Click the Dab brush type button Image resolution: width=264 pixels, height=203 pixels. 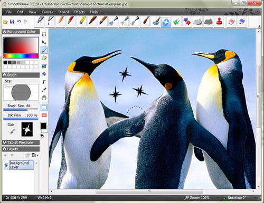click(13, 131)
